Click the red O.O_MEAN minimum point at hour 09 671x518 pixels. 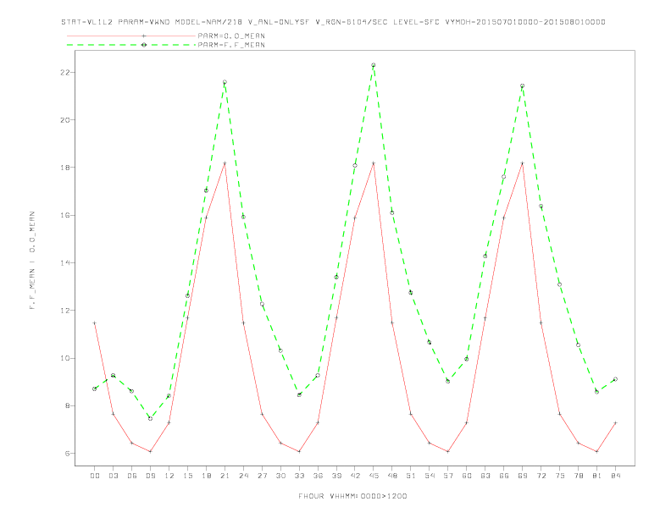point(150,451)
